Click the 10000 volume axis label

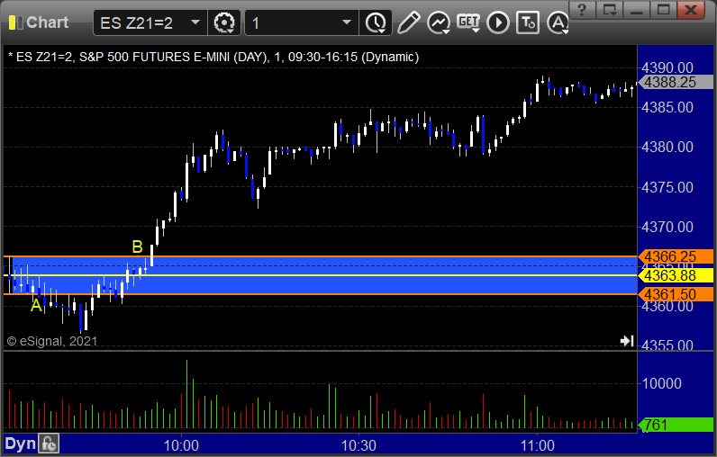click(662, 383)
